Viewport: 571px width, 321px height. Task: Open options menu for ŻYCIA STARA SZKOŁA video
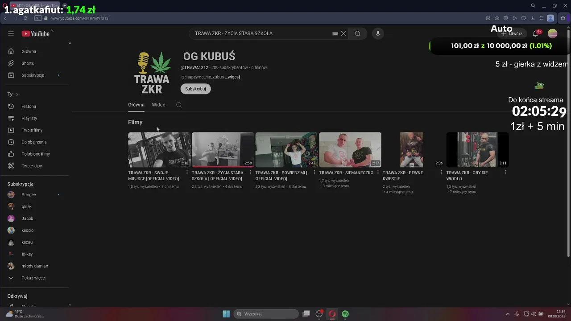pyautogui.click(x=251, y=173)
